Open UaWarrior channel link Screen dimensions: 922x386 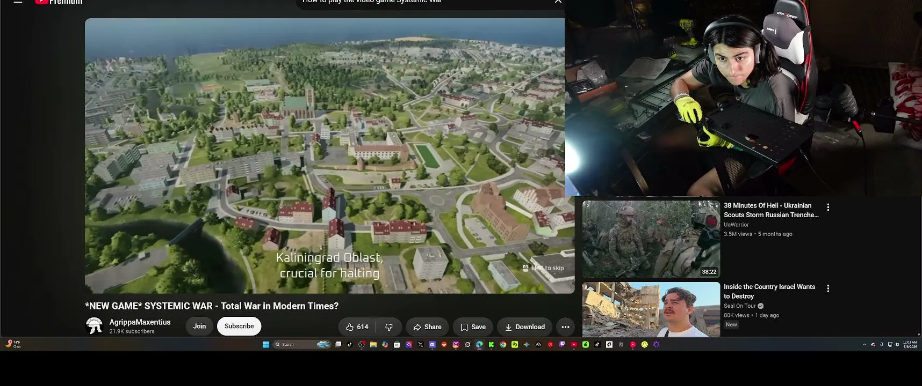(736, 225)
